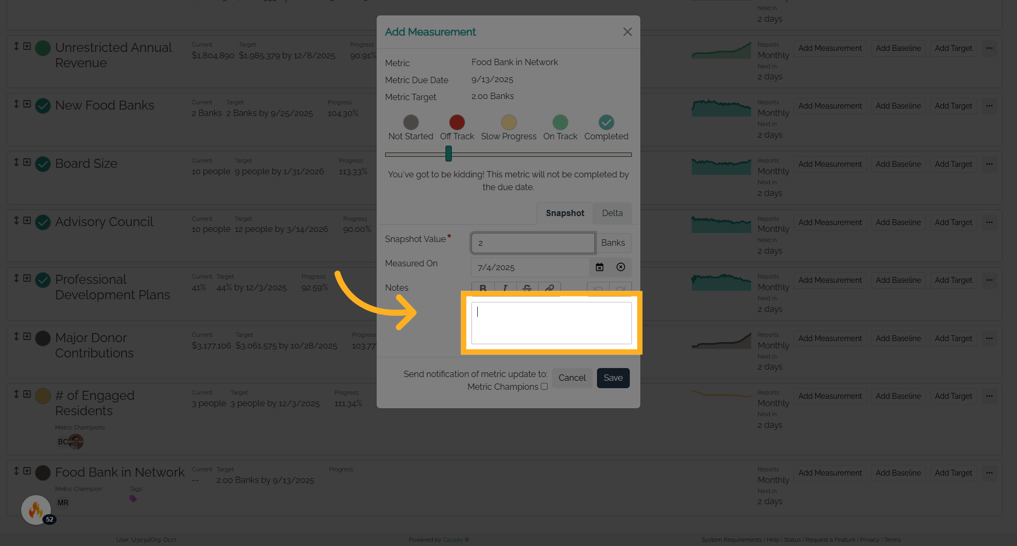Screen dimensions: 1017x546
Task: Click the Snapshot Value input field
Action: click(533, 243)
